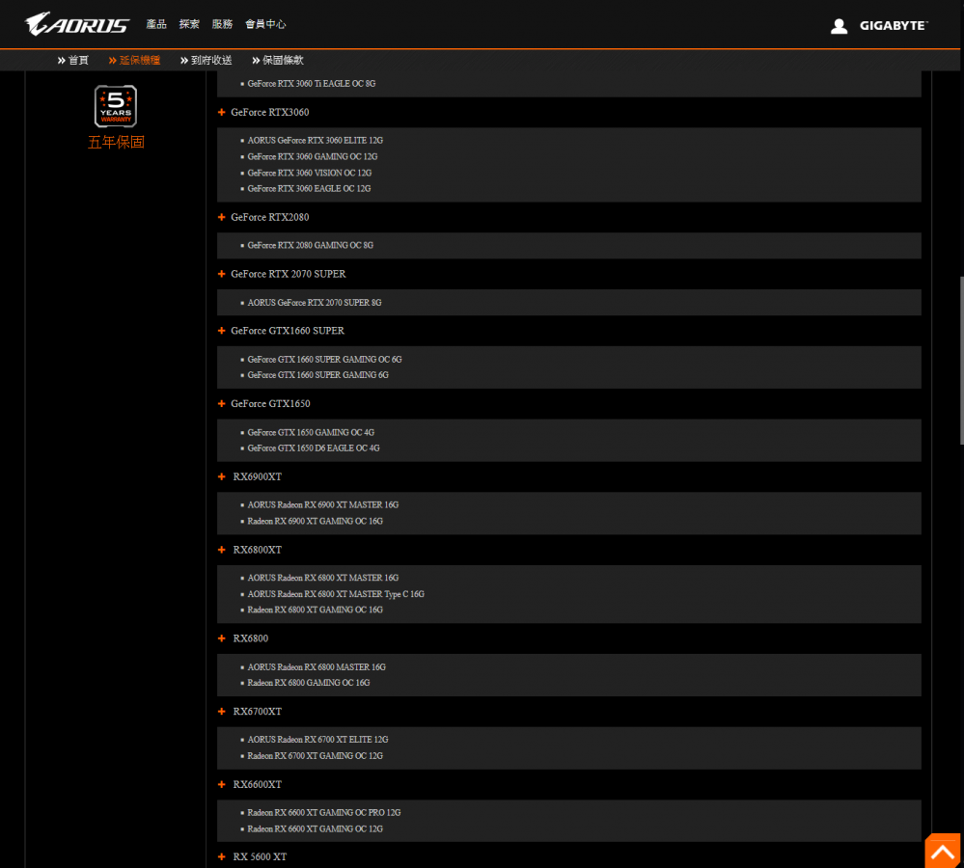Viewport: 964px width, 868px height.
Task: Select the 延保機種 tab
Action: click(x=135, y=60)
